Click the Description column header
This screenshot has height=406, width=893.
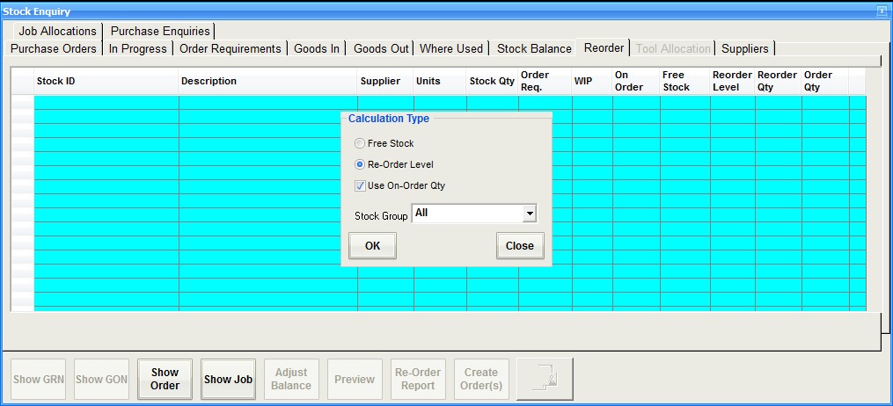pyautogui.click(x=267, y=81)
